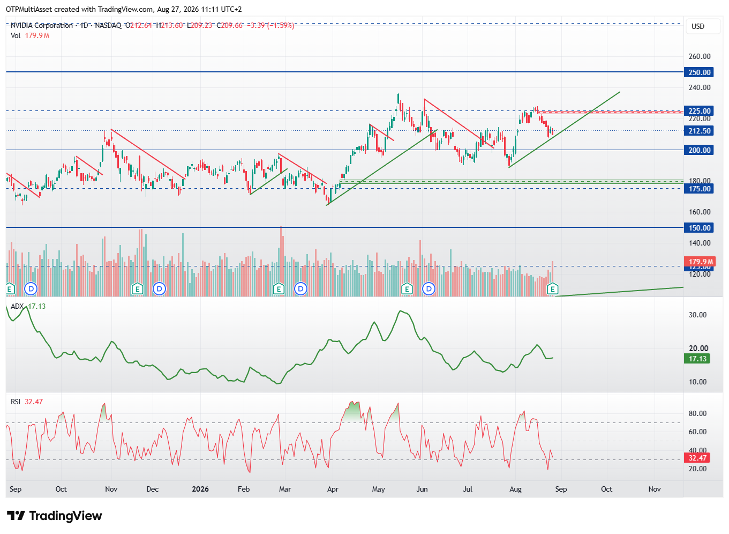Click the 212.50 price level label
Viewport: 729px width, 534px height.
pos(699,131)
